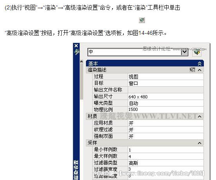
Task: Collapse the 采样 group chevron
Action: tap(200, 143)
